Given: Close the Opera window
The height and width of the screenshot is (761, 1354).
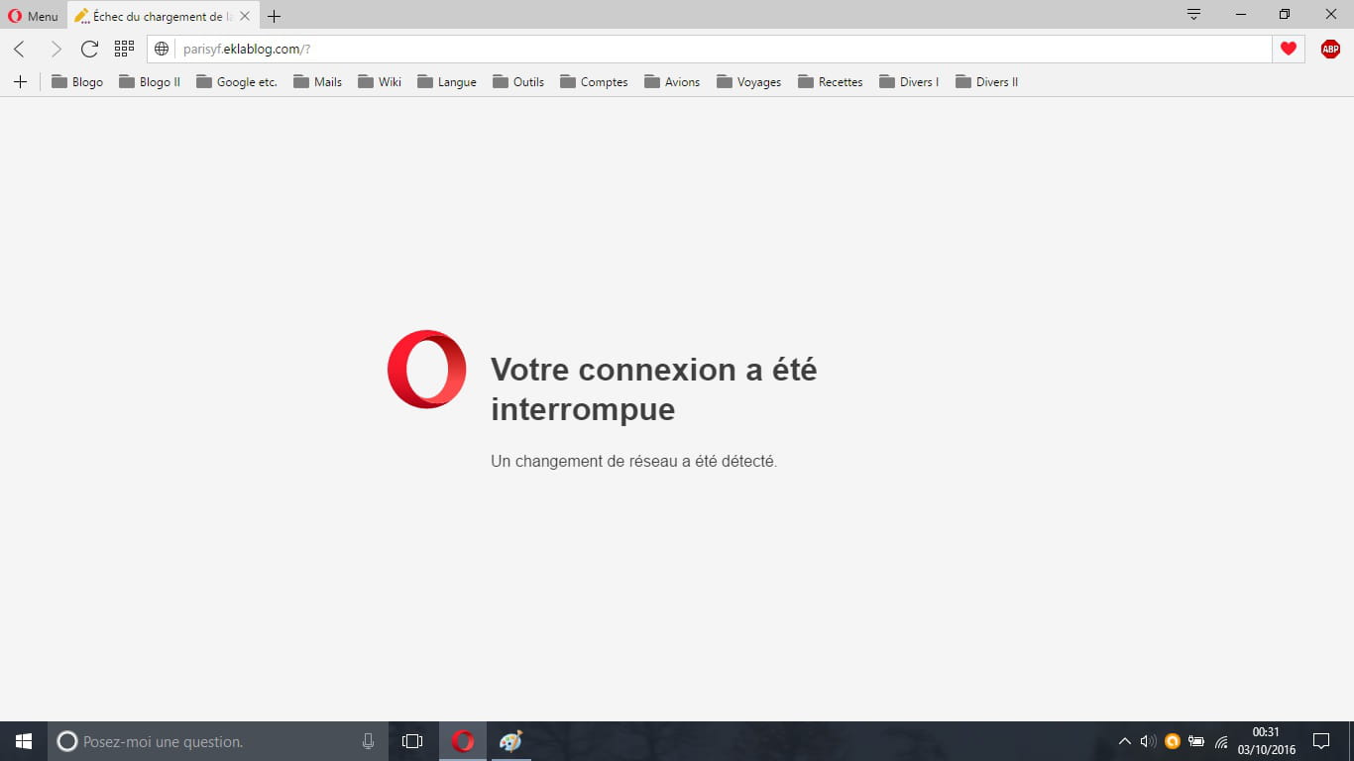Looking at the screenshot, I should coord(1331,14).
